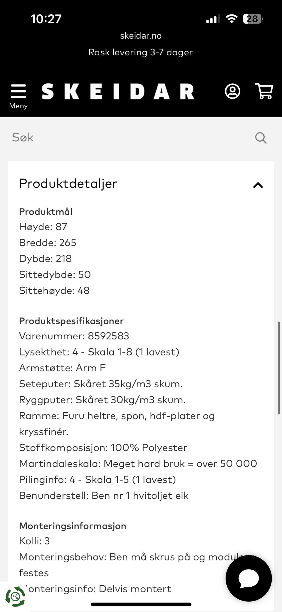The image size is (282, 612).
Task: Click the Varenummer: 8592583 text
Action: 74,336
